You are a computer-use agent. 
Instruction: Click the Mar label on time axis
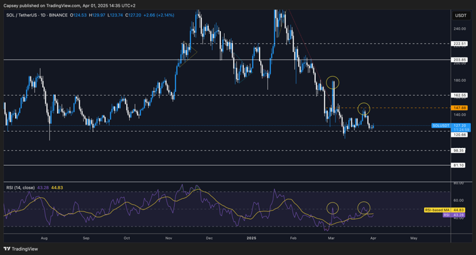click(x=330, y=239)
